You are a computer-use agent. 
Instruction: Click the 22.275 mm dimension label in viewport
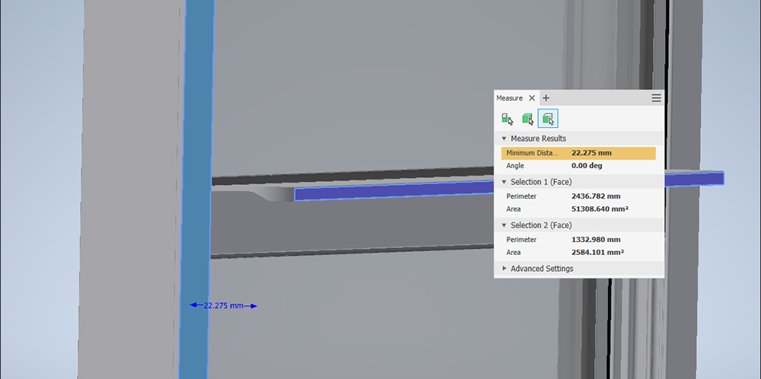click(x=224, y=306)
